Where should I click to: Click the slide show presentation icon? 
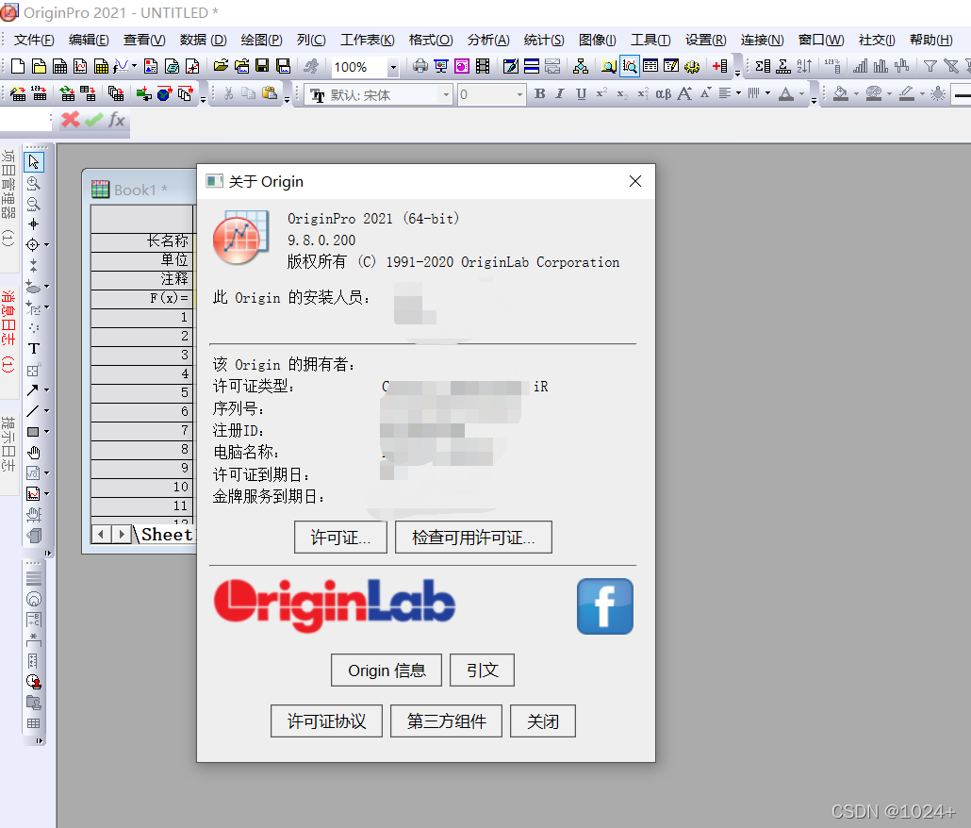(441, 66)
